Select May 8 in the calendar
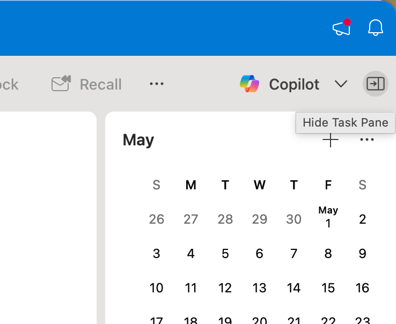396x324 pixels. (x=328, y=253)
